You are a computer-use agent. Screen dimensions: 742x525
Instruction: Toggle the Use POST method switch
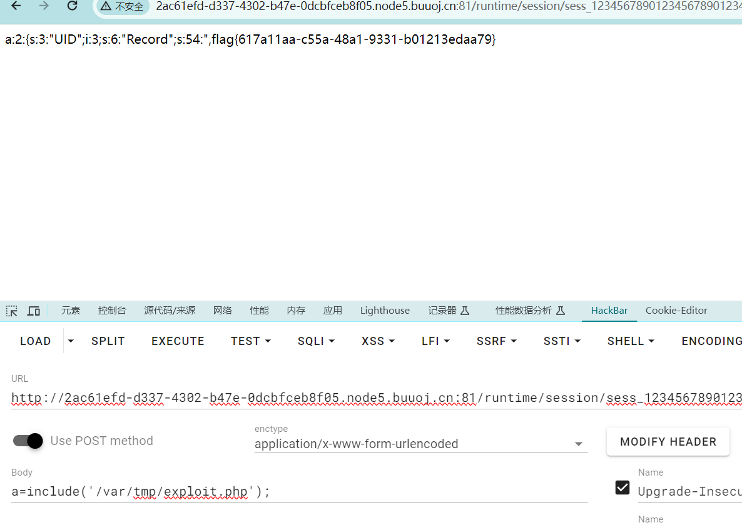click(28, 441)
